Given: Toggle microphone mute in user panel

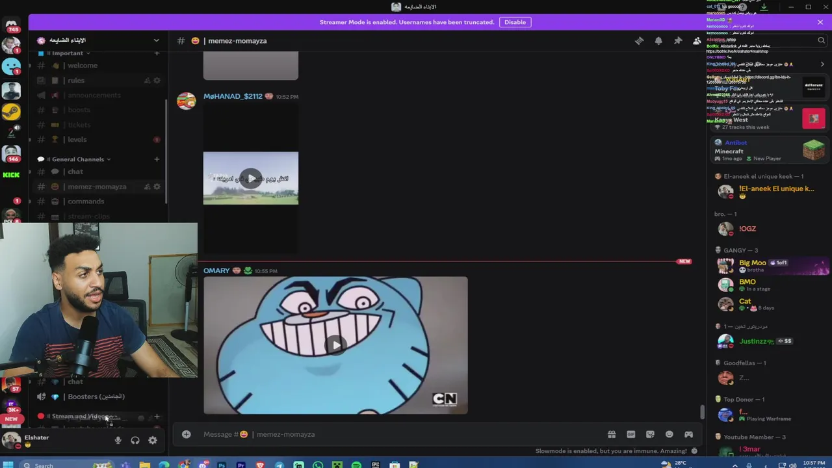Looking at the screenshot, I should pos(118,441).
